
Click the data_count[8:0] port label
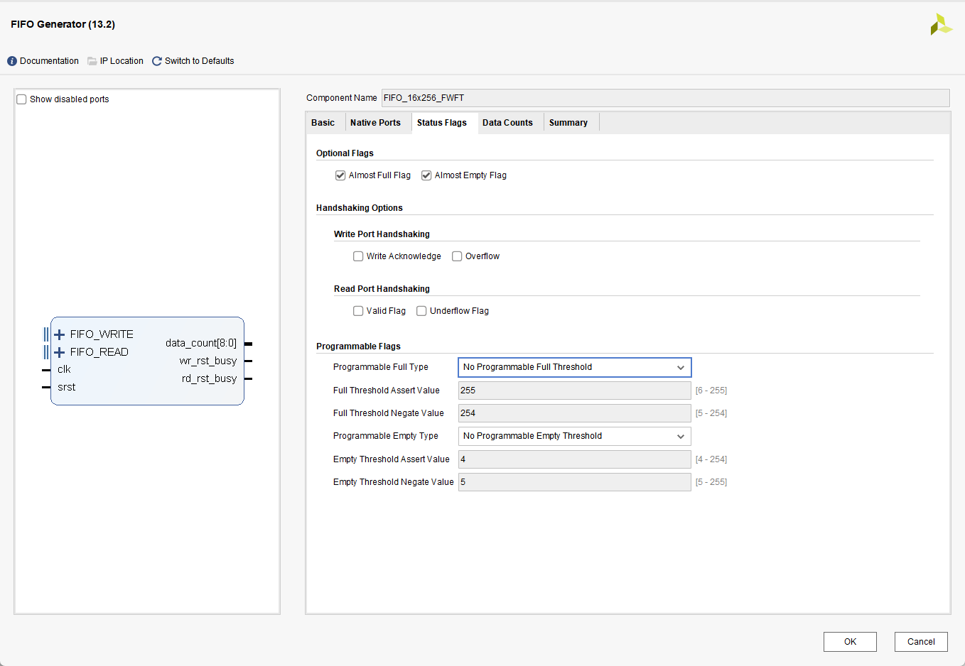[x=201, y=343]
